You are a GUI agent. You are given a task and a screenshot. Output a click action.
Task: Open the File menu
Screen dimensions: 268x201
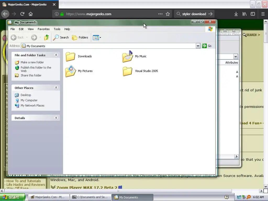tap(13, 29)
